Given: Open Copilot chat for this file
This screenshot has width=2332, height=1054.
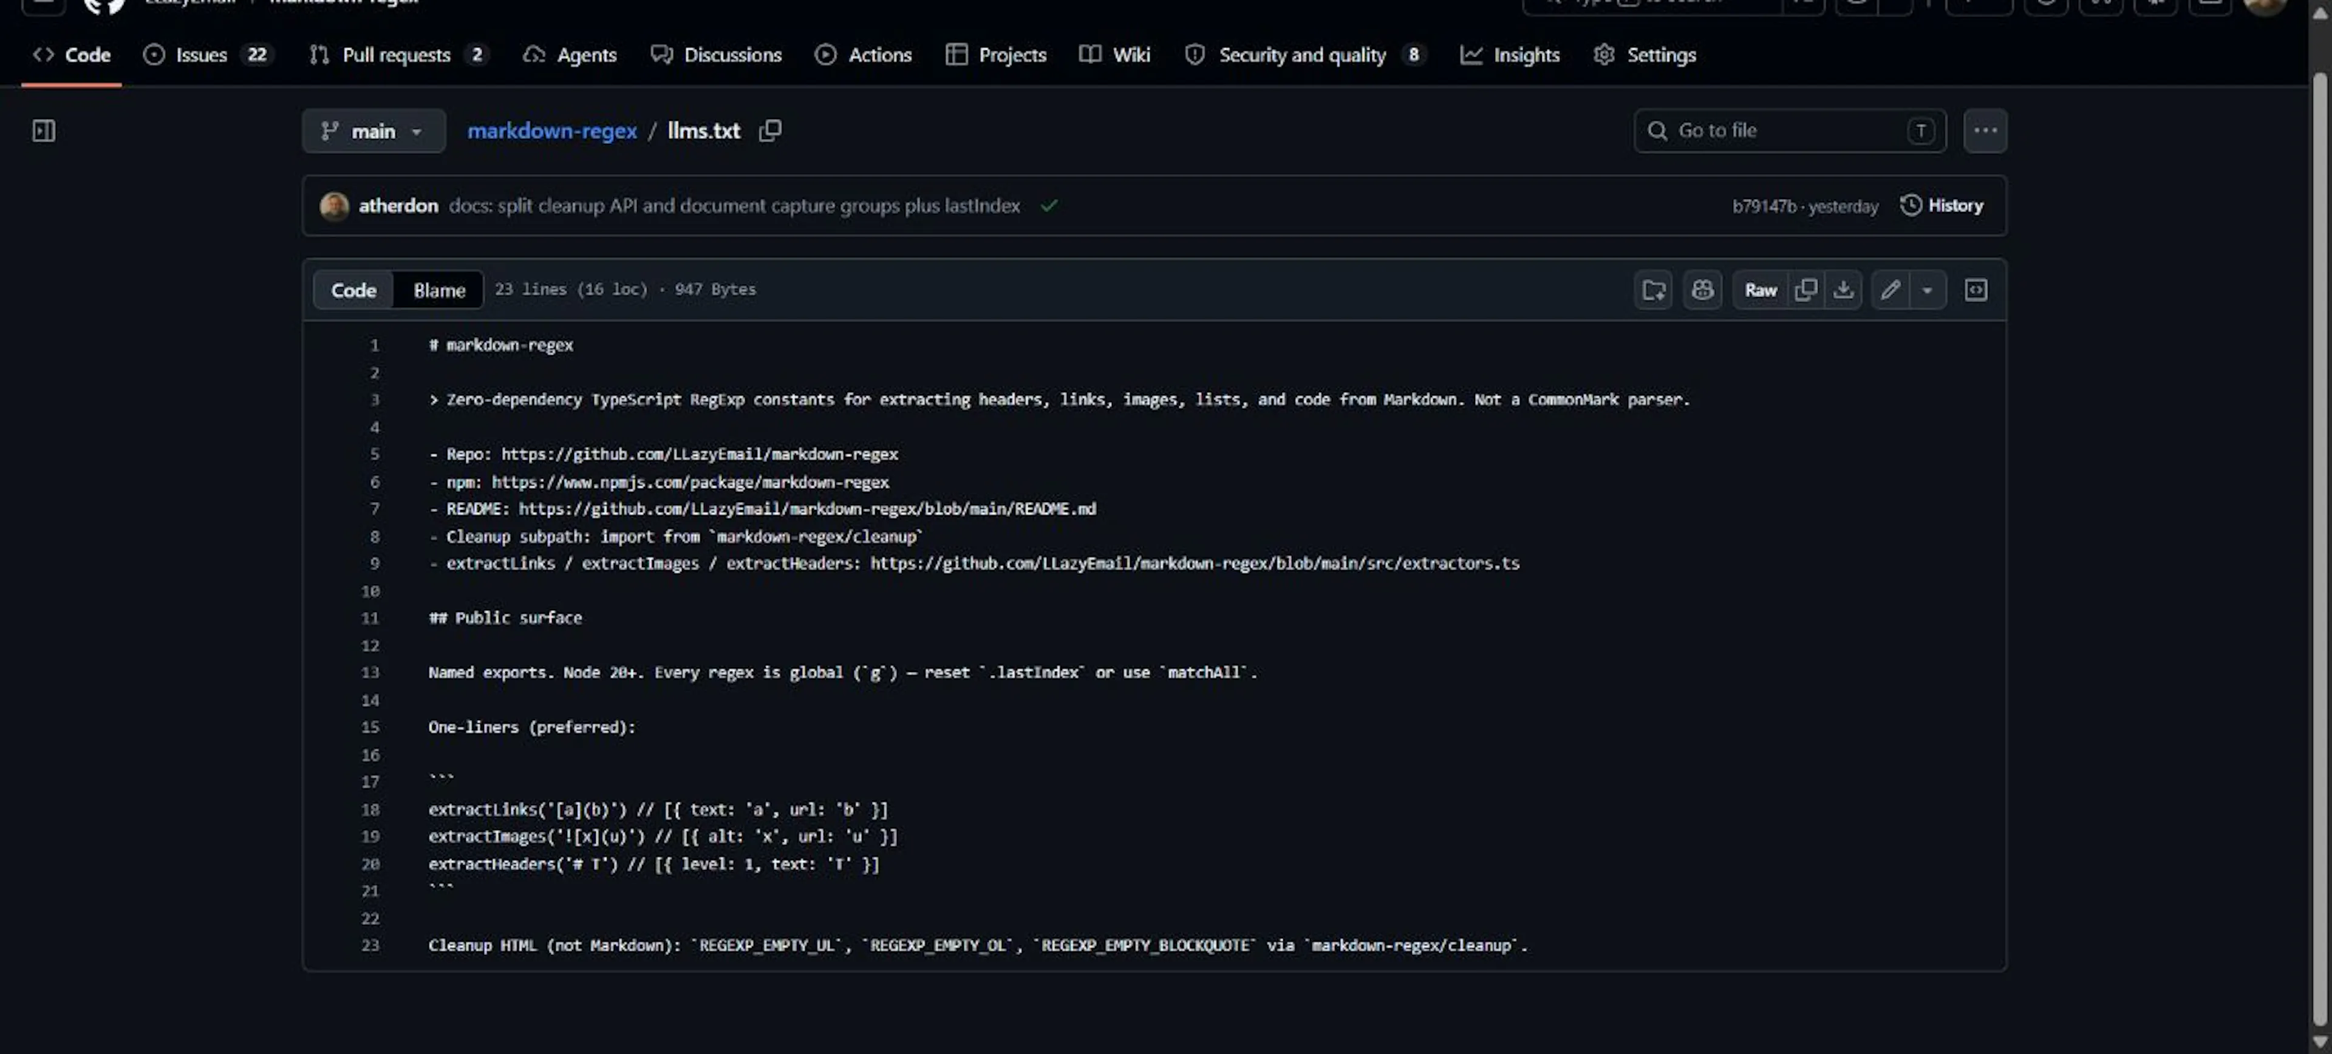Looking at the screenshot, I should click(1702, 290).
